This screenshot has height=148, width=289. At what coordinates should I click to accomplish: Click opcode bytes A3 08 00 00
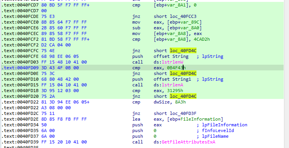56,108
